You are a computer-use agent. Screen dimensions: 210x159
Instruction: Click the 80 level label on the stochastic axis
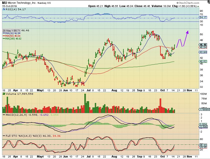point(201,139)
